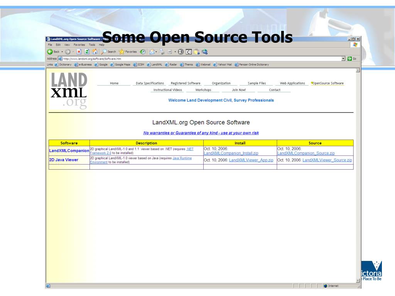Open the Google links bar shortcut
Screen dimensions: 395x296
[101, 65]
